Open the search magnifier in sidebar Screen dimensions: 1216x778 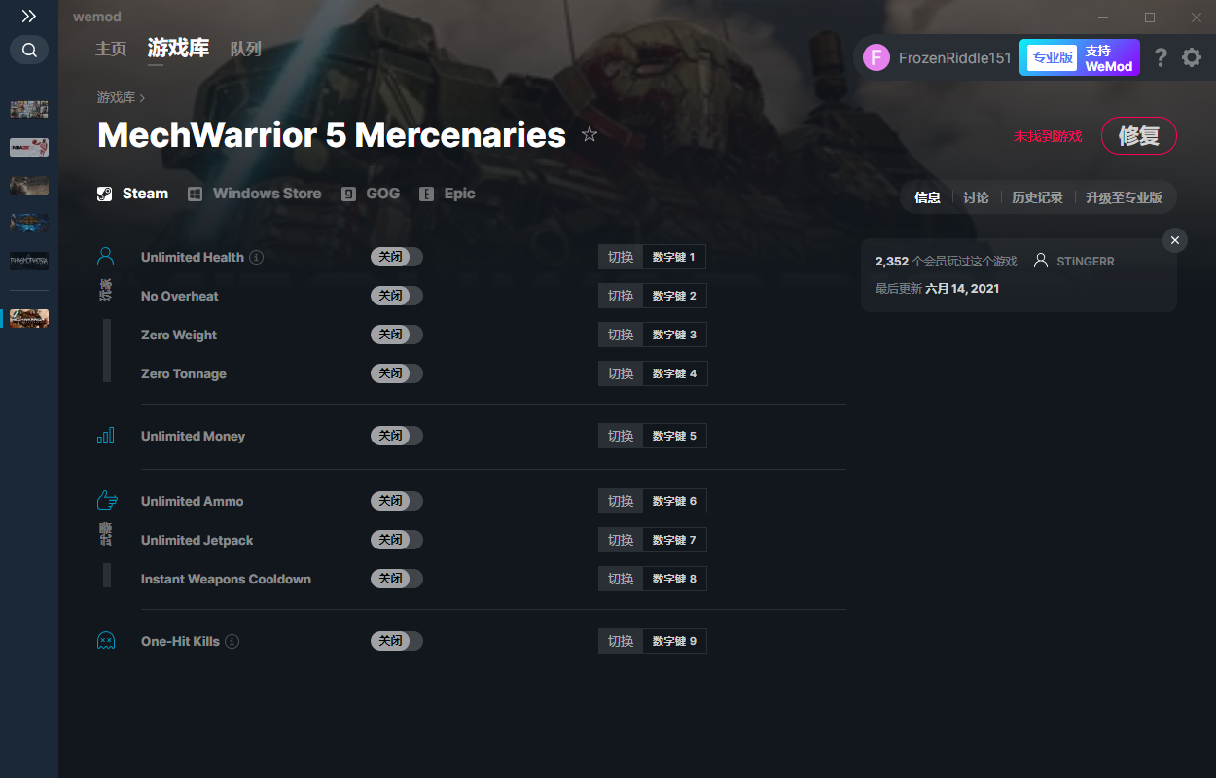[x=29, y=50]
